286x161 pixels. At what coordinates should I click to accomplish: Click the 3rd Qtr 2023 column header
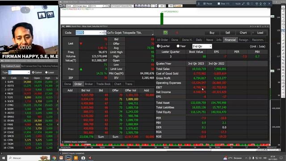196,64
